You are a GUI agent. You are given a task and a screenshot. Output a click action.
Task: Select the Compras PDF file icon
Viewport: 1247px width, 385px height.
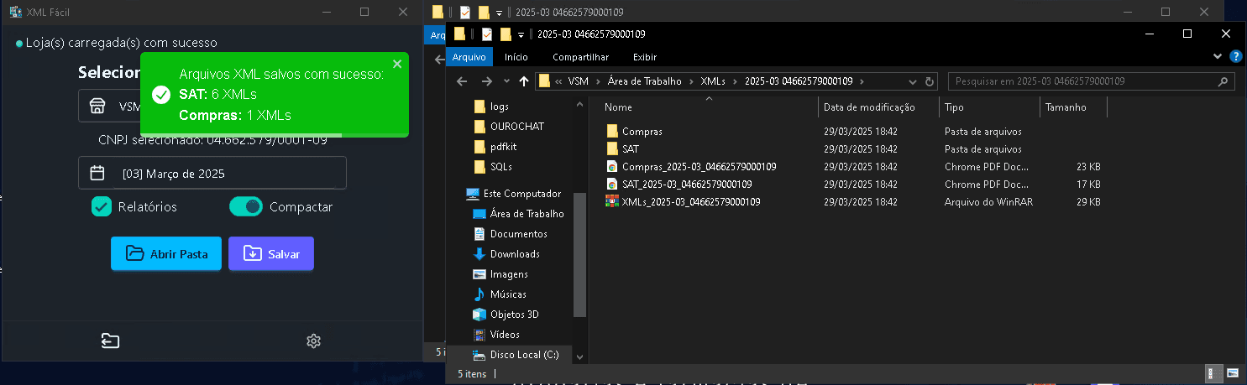tap(612, 167)
